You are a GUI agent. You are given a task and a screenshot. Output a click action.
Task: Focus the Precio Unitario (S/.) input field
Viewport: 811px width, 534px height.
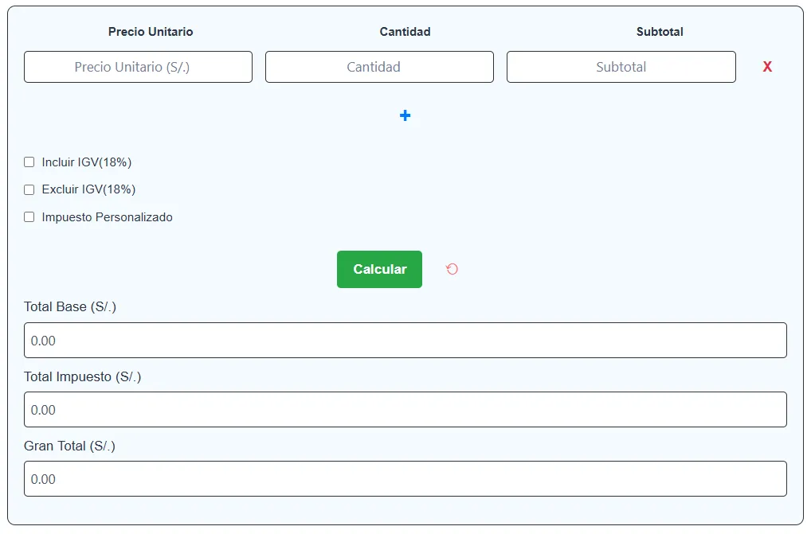click(138, 67)
